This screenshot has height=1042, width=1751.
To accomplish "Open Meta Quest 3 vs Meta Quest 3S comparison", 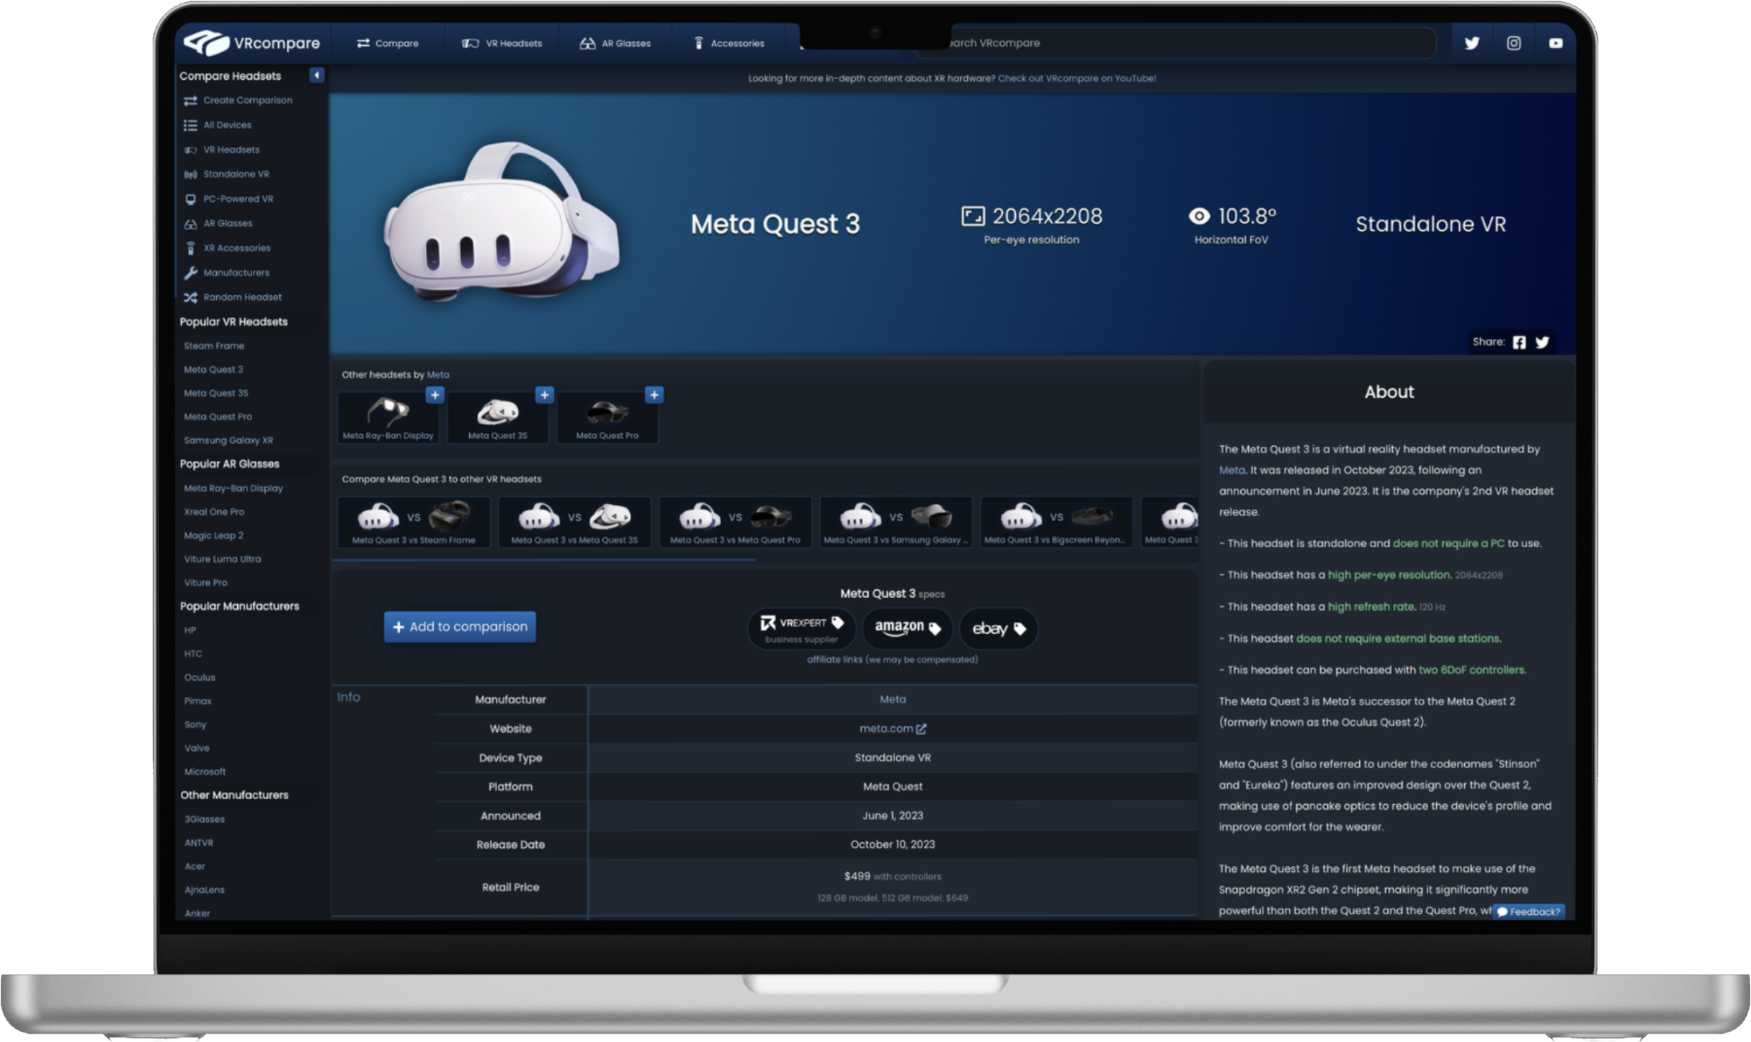I will coord(574,522).
